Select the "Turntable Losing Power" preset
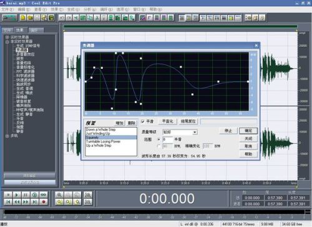This screenshot has height=227, width=312. click(x=103, y=141)
